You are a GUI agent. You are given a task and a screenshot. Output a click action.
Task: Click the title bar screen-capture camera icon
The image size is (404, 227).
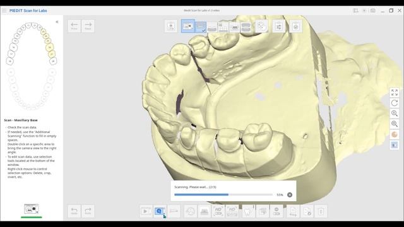(373, 11)
